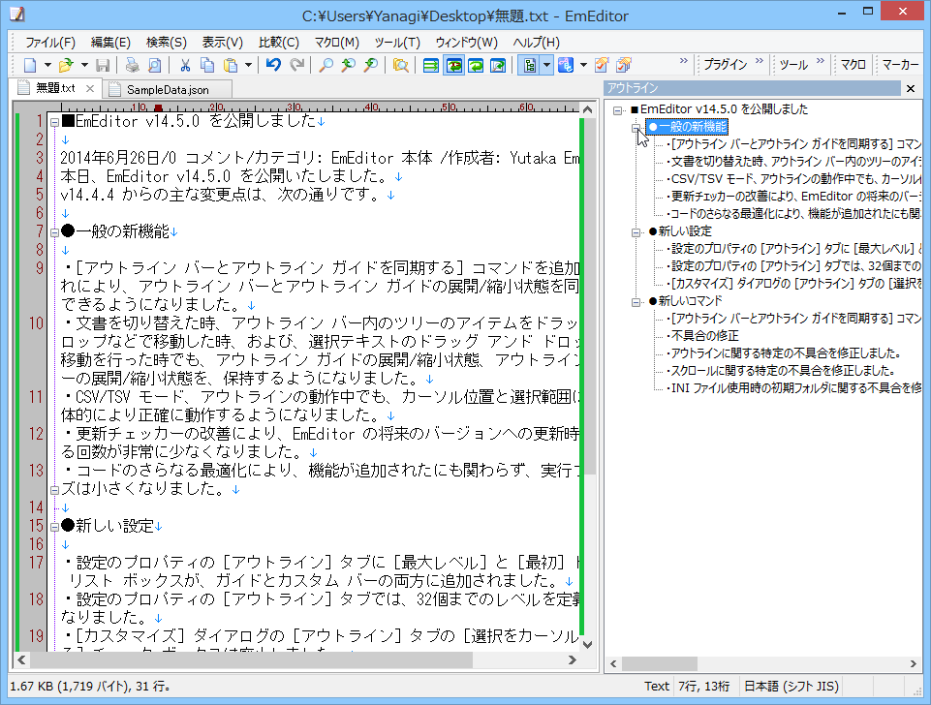Close the アウトライン panel
Viewport: 931px width, 705px height.
coord(911,88)
